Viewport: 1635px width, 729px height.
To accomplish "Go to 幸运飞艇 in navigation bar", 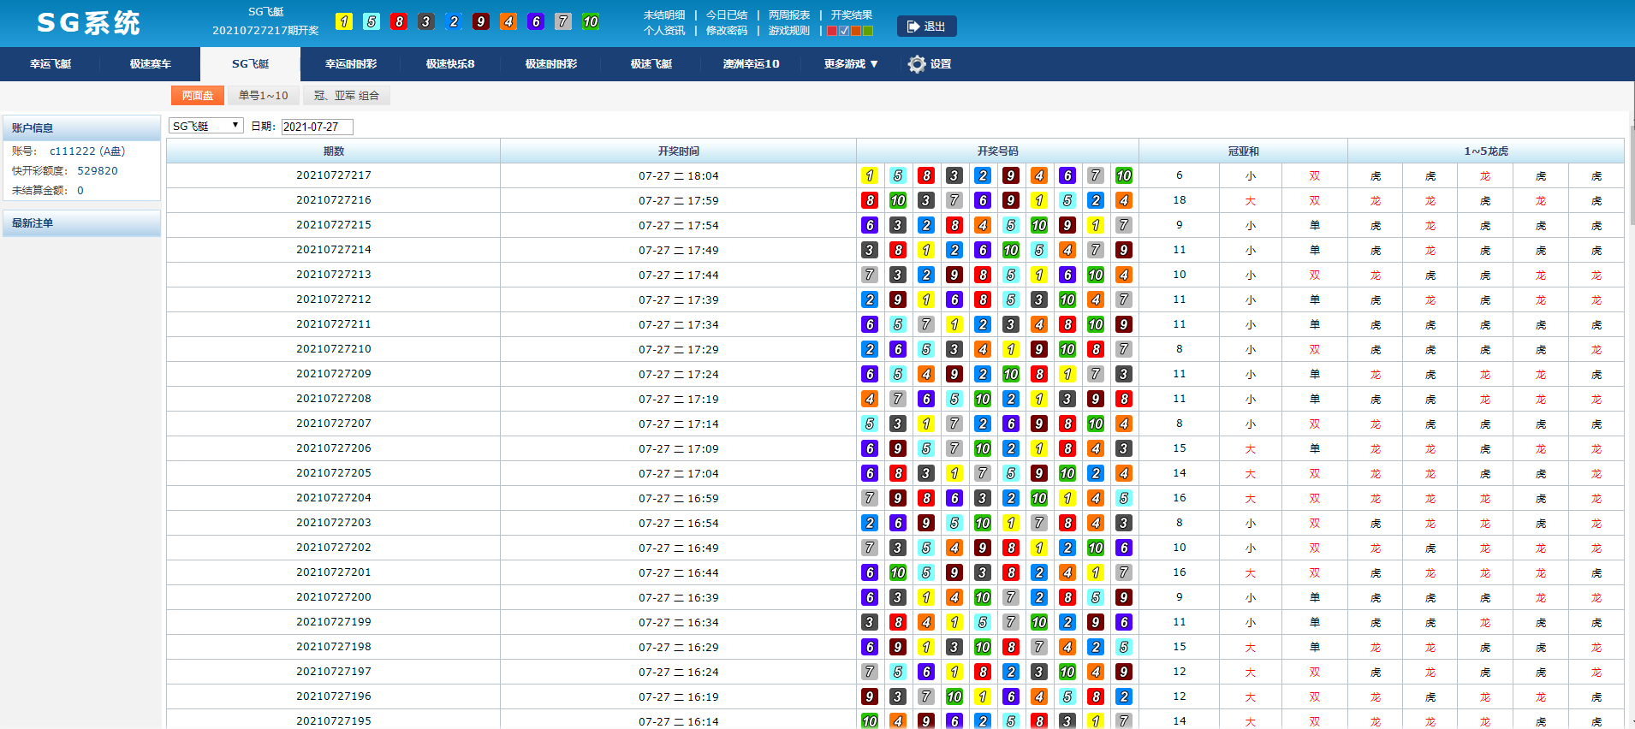I will tap(51, 64).
